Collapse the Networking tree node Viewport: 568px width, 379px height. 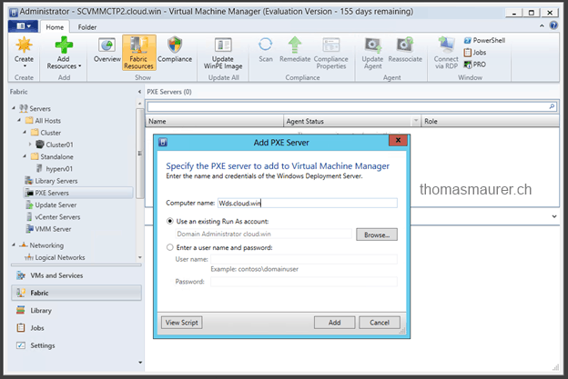pyautogui.click(x=14, y=244)
